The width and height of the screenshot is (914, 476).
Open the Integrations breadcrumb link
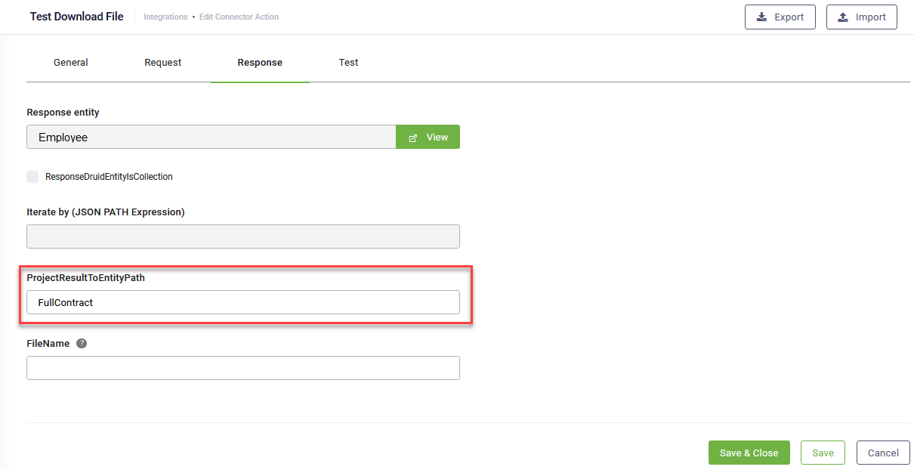[x=165, y=17]
